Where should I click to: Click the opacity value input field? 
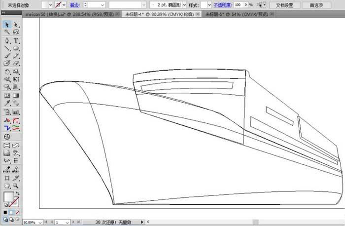point(238,5)
